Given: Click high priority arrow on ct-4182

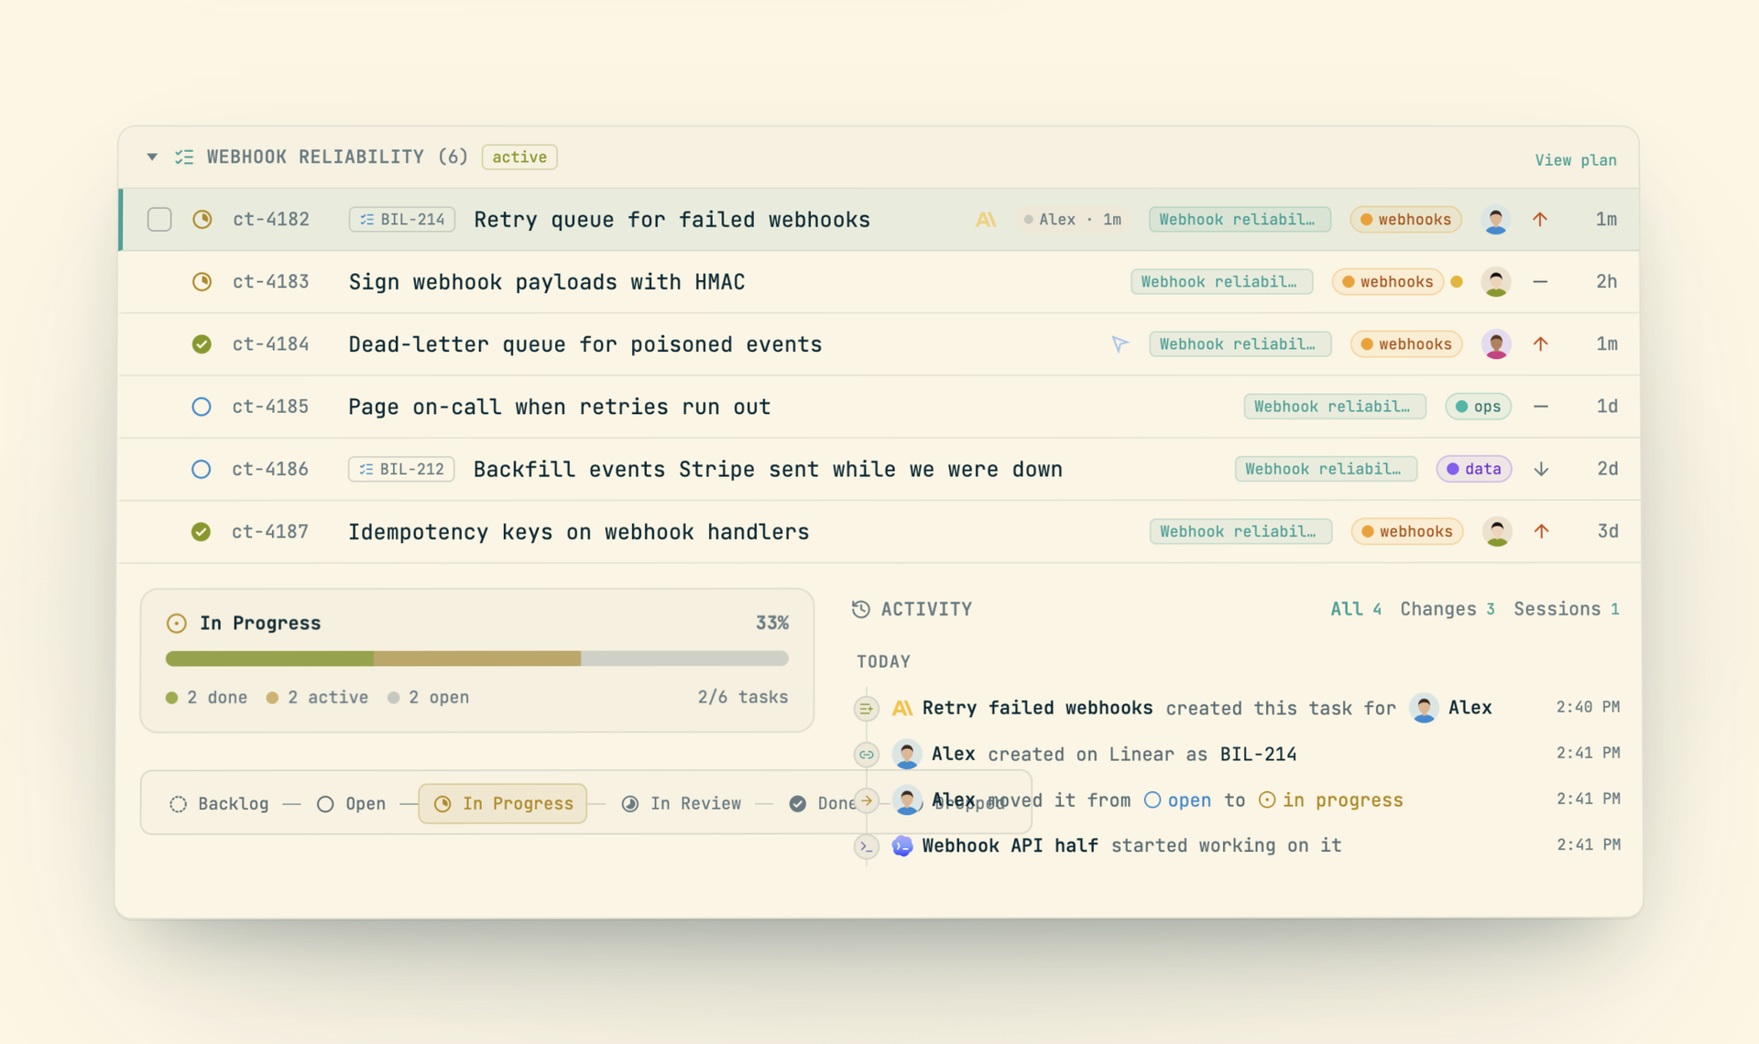Looking at the screenshot, I should point(1540,219).
